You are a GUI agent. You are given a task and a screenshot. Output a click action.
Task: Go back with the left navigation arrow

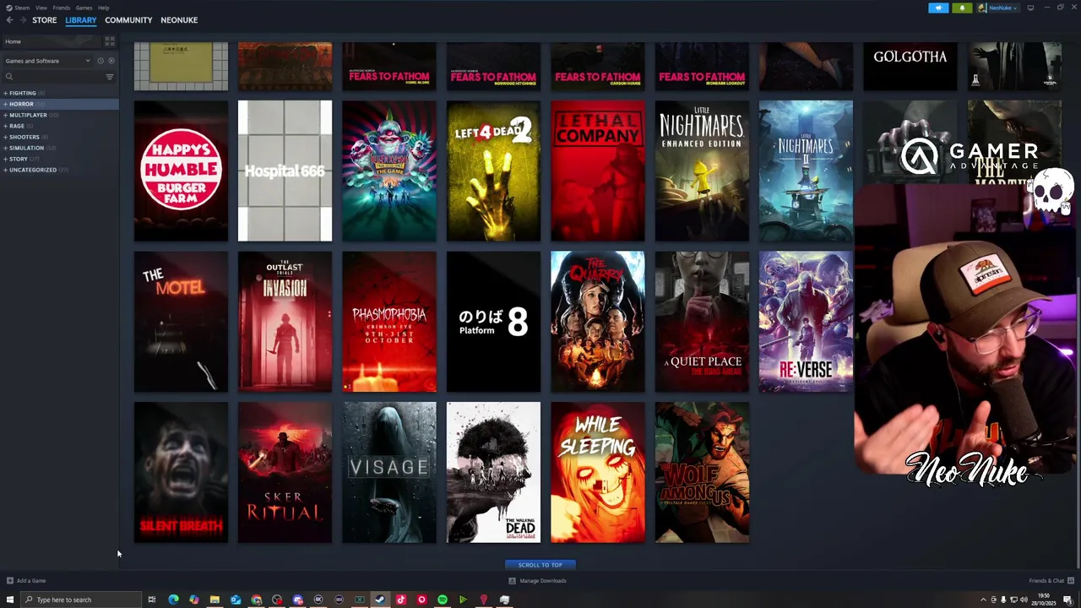(x=9, y=20)
